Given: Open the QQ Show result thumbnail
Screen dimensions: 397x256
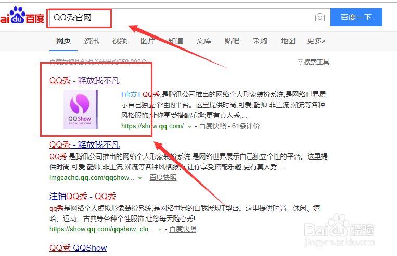Looking at the screenshot, I should 81,109.
